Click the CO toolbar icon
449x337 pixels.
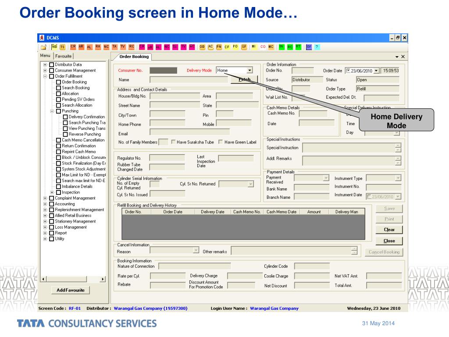(263, 47)
